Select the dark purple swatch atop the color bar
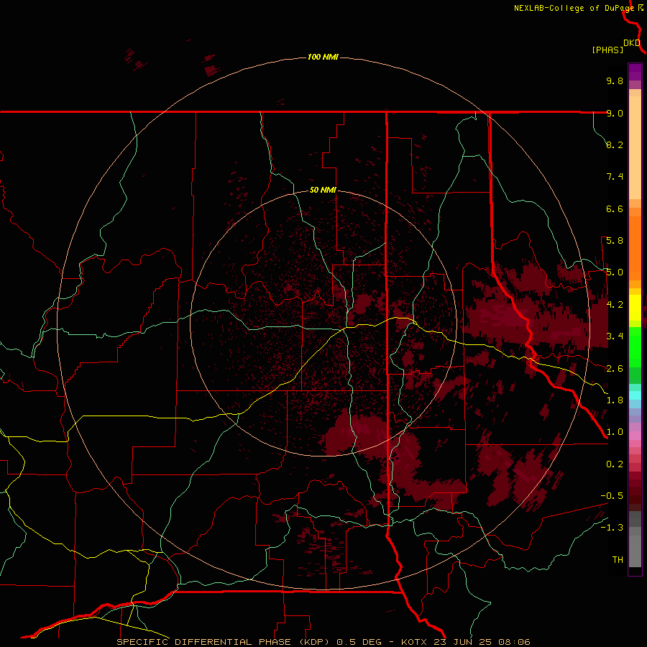 (635, 72)
